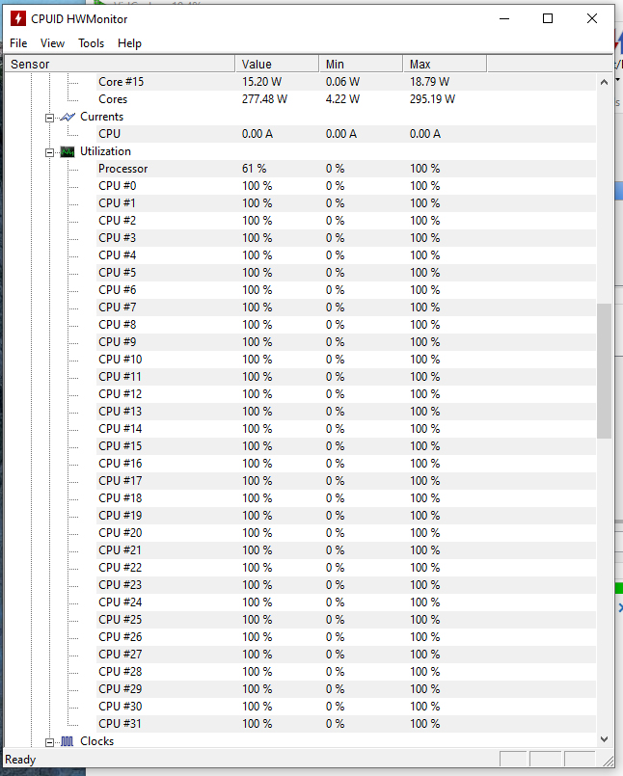Click the blue Clocks waveform icon
Screen dimensions: 623x776
[x=67, y=741]
